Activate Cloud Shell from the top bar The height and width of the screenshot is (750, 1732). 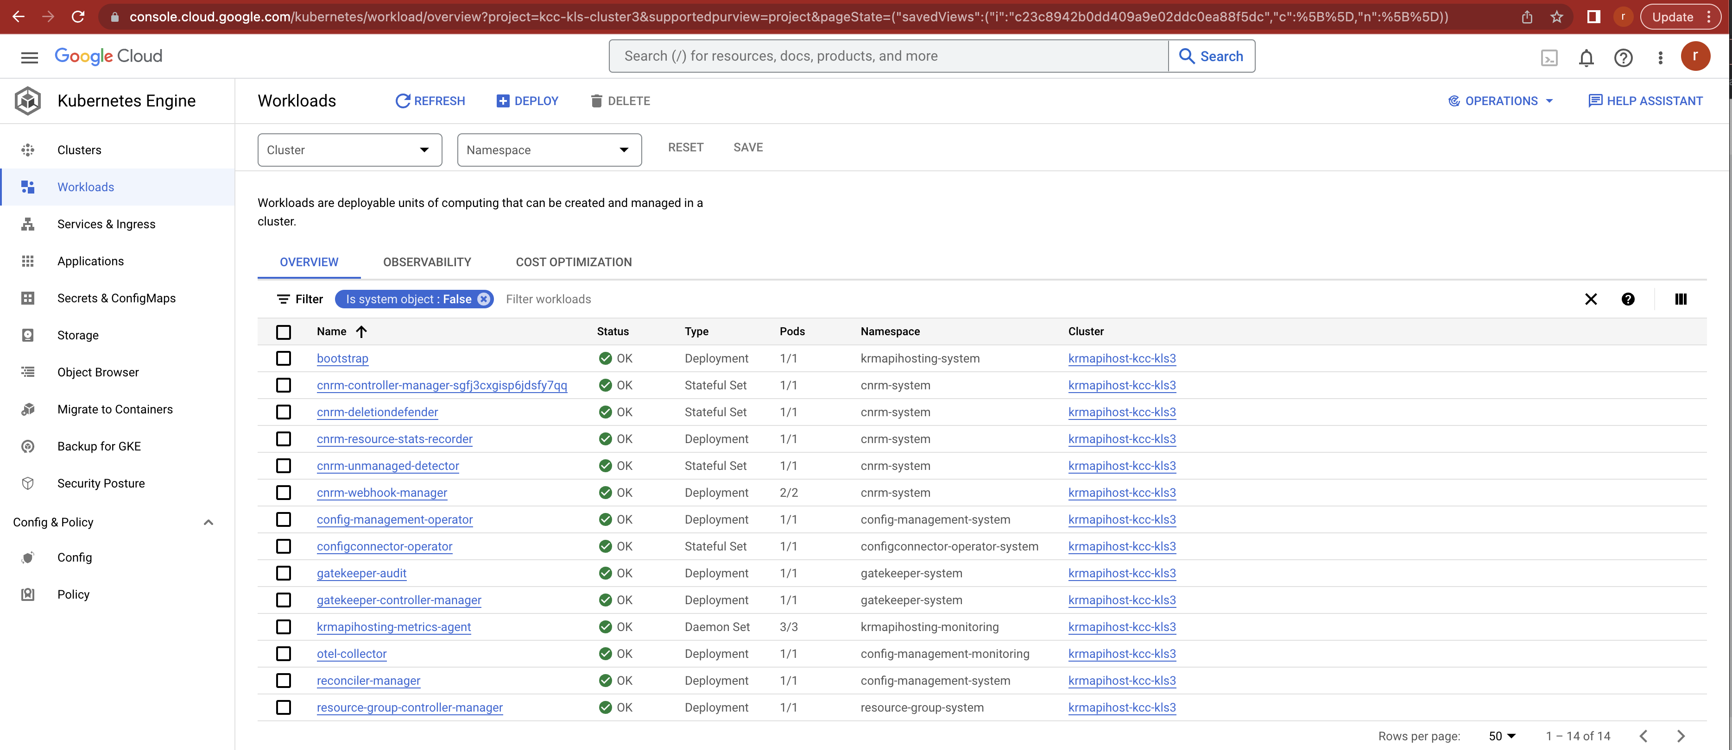click(x=1549, y=58)
